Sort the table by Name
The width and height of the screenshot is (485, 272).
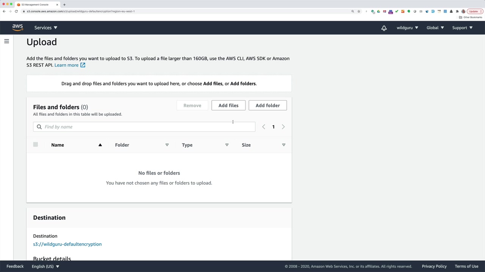point(77,145)
